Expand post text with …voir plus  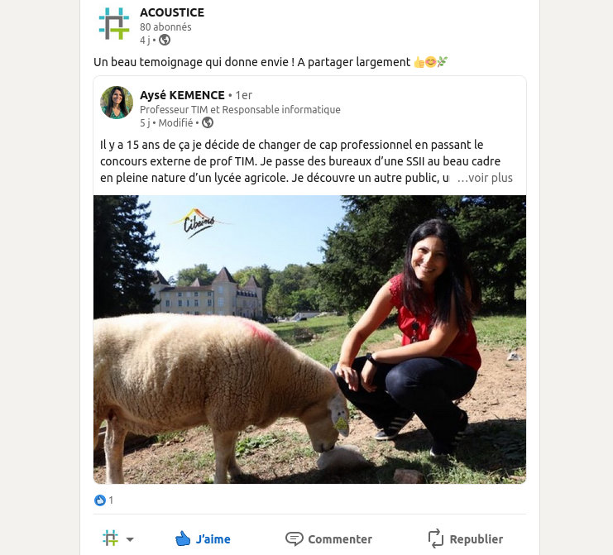(485, 178)
